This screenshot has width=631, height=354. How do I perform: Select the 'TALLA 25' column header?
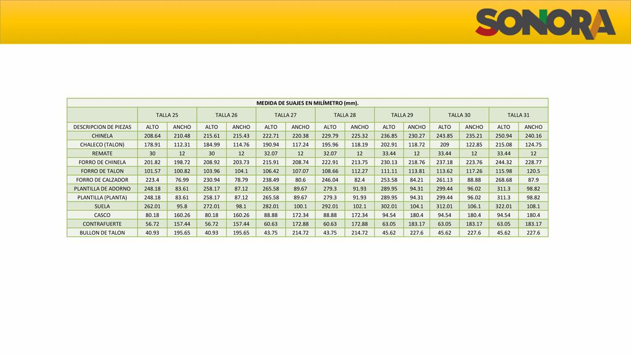click(167, 115)
